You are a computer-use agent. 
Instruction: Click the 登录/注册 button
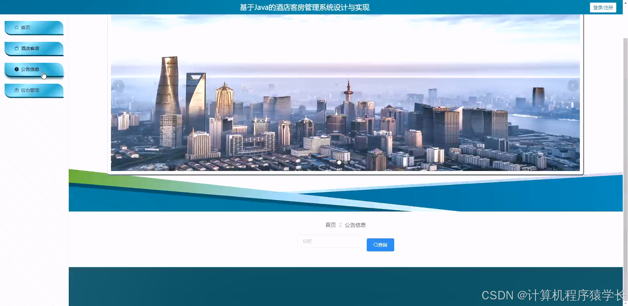(x=603, y=7)
